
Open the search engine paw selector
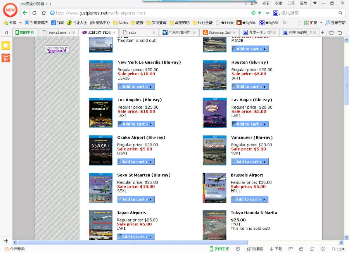click(276, 13)
